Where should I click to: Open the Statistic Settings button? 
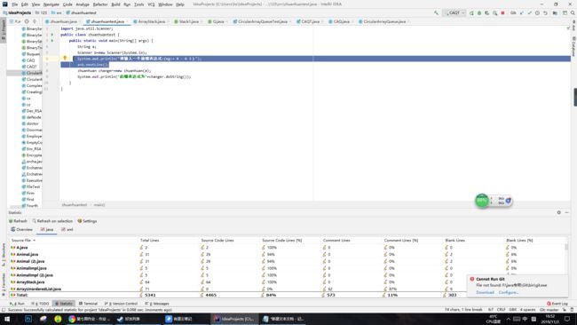click(87, 221)
